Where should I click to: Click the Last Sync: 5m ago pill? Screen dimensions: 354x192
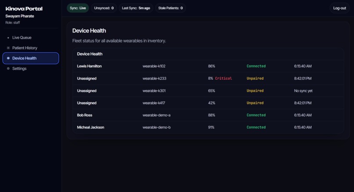[136, 8]
